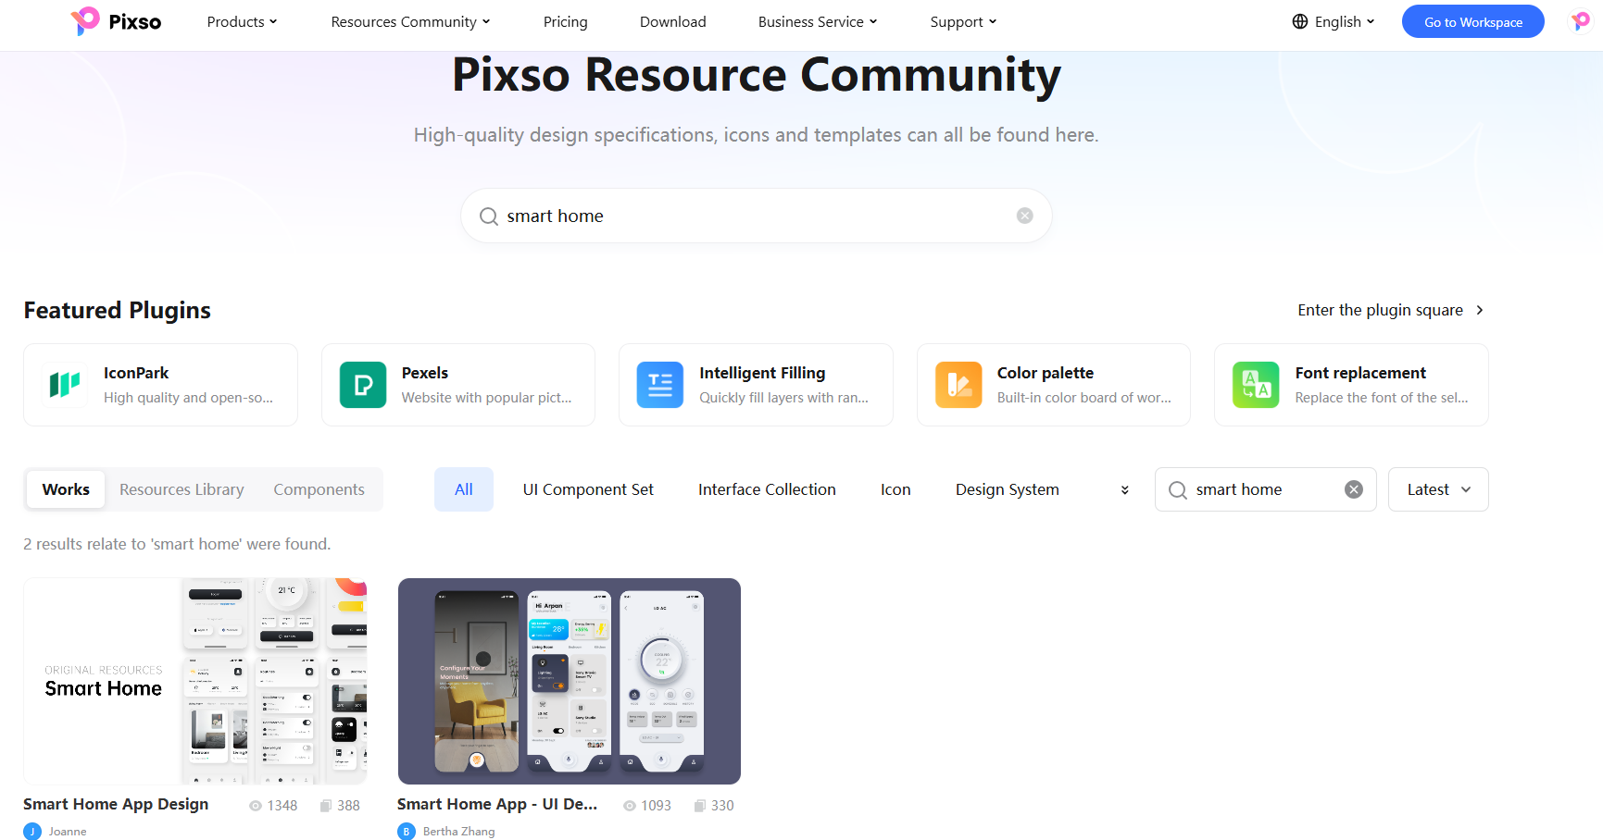1603x840 pixels.
Task: Select the All category filter
Action: [x=464, y=489]
